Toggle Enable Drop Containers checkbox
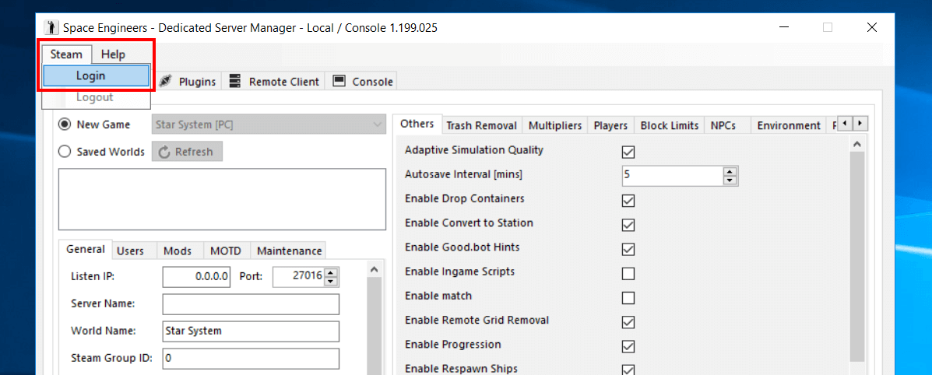932x375 pixels. point(628,201)
